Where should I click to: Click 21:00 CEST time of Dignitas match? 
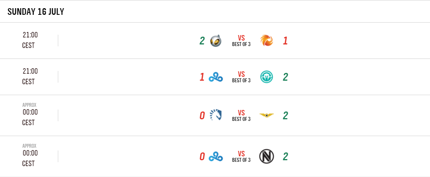coord(30,40)
